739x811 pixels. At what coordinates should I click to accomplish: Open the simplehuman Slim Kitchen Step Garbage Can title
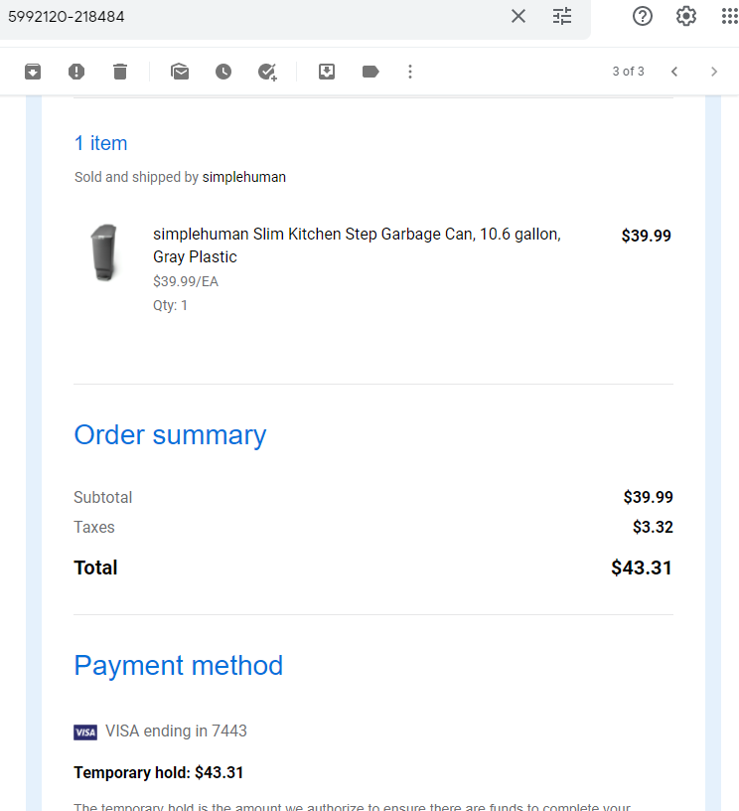click(x=357, y=245)
